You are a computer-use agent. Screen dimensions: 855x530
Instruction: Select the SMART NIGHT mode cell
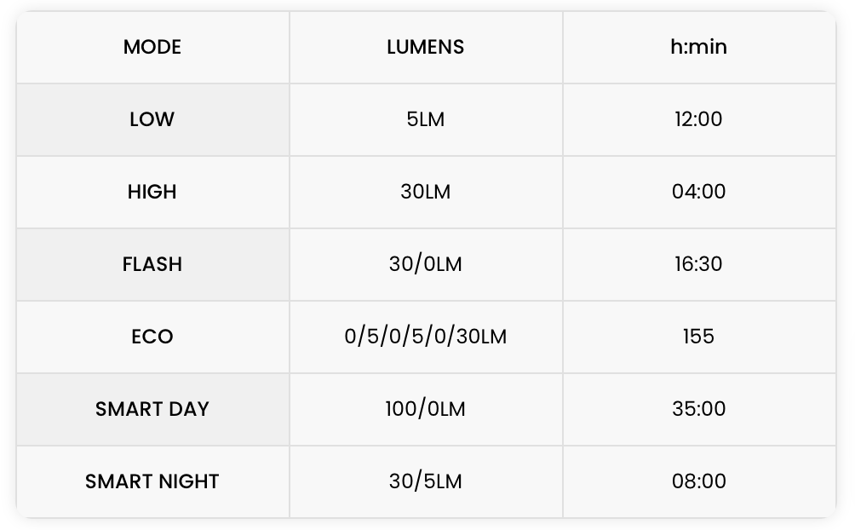(152, 481)
